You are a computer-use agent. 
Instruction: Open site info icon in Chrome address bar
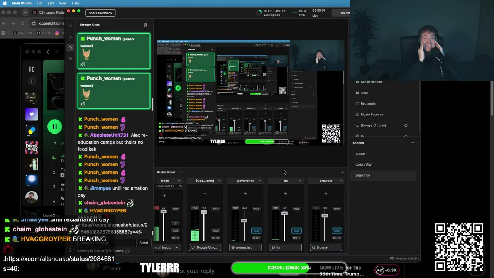pos(34,23)
